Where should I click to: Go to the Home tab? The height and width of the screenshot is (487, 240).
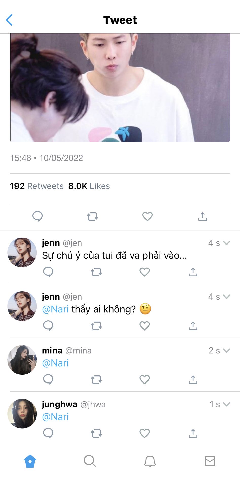pyautogui.click(x=30, y=461)
